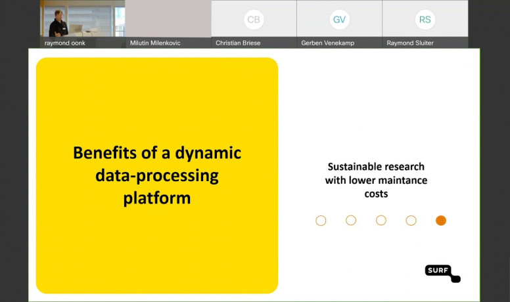
Task: Select the third hollow progress dot
Action: coord(381,221)
